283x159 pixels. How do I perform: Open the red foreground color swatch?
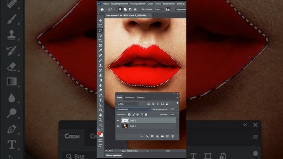tap(99, 133)
